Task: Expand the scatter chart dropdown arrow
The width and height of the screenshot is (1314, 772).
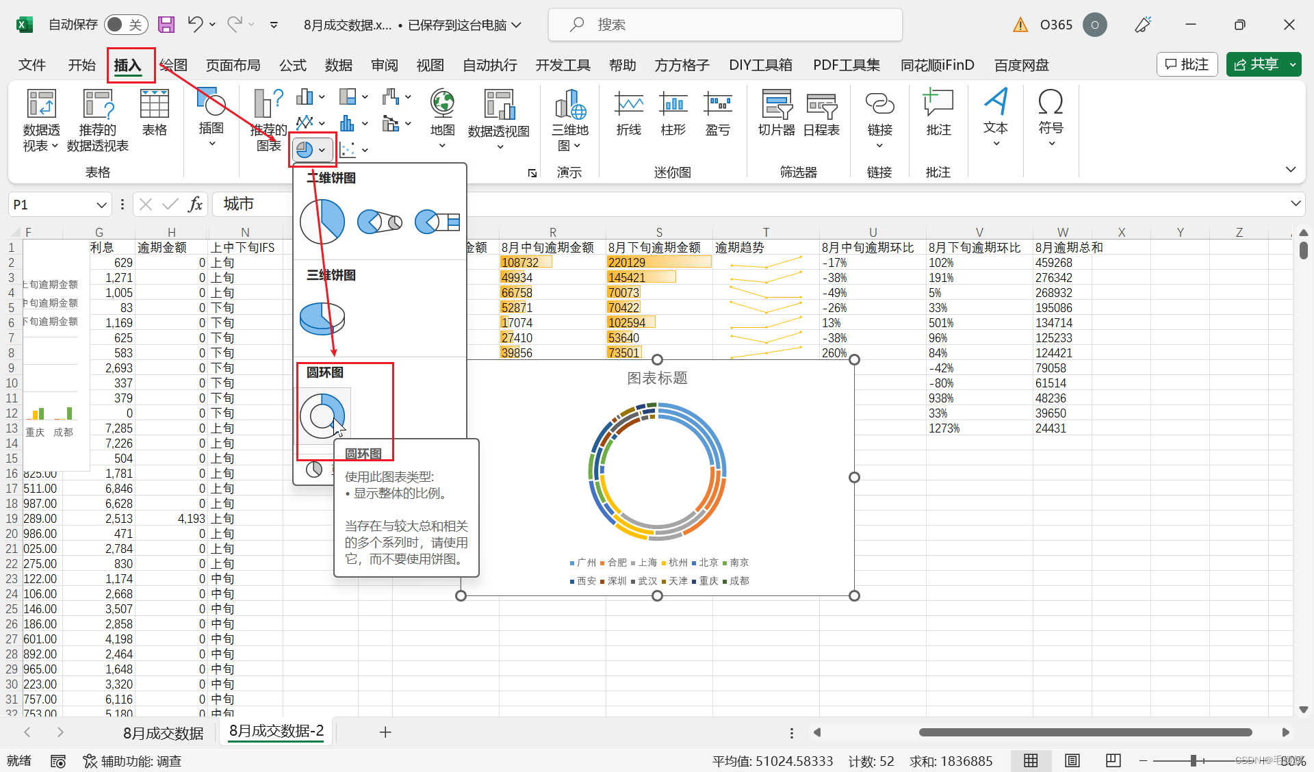Action: 365,149
